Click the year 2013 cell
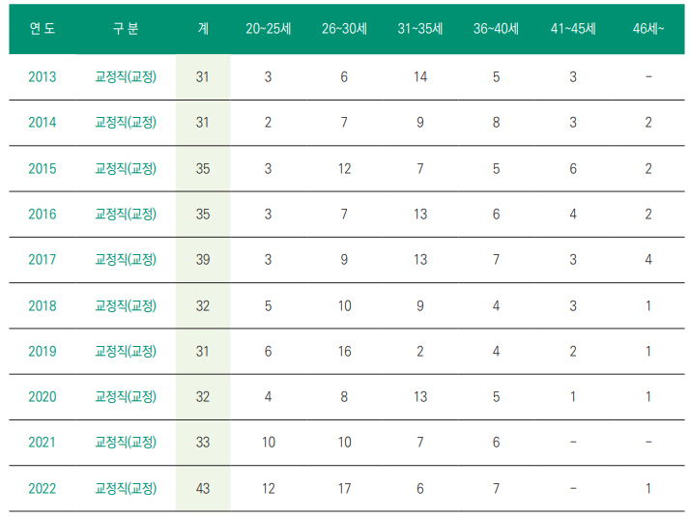This screenshot has height=518, width=690. 43,77
